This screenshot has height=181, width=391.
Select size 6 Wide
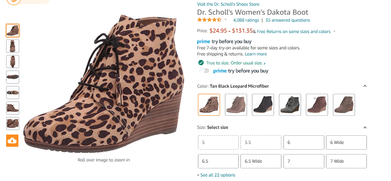click(346, 143)
